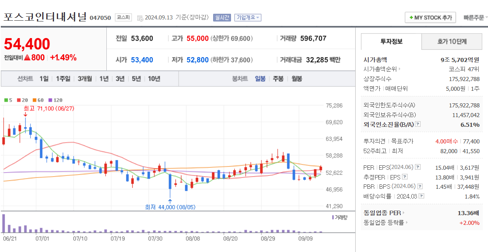The height and width of the screenshot is (252, 488).
Task: Click the 외국인소진율 value 6.51%
Action: click(470, 125)
